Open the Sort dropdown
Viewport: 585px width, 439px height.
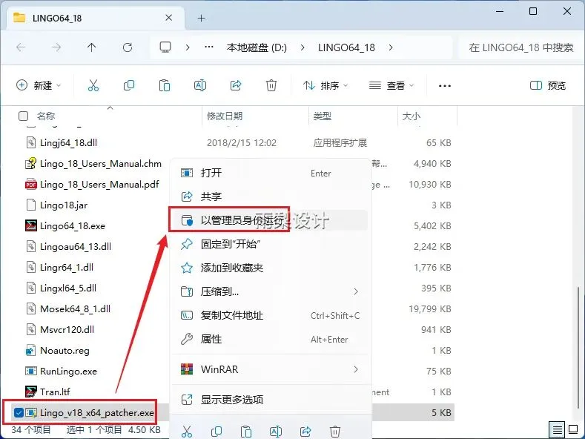point(325,85)
